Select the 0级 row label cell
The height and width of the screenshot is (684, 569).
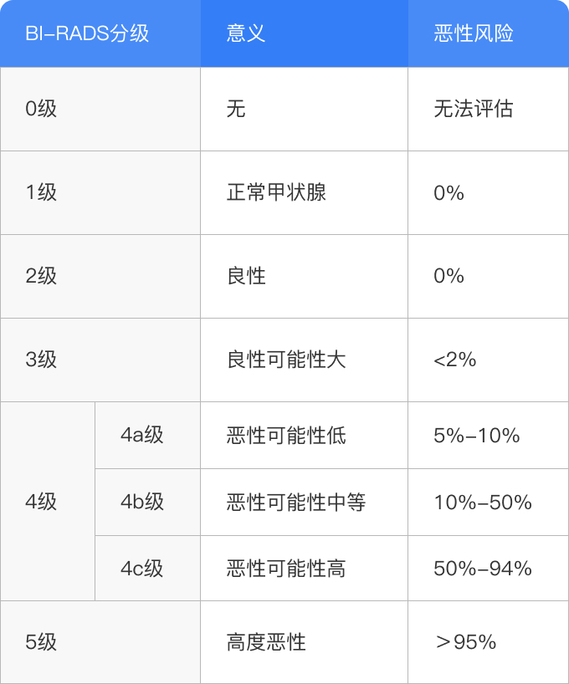pos(42,109)
